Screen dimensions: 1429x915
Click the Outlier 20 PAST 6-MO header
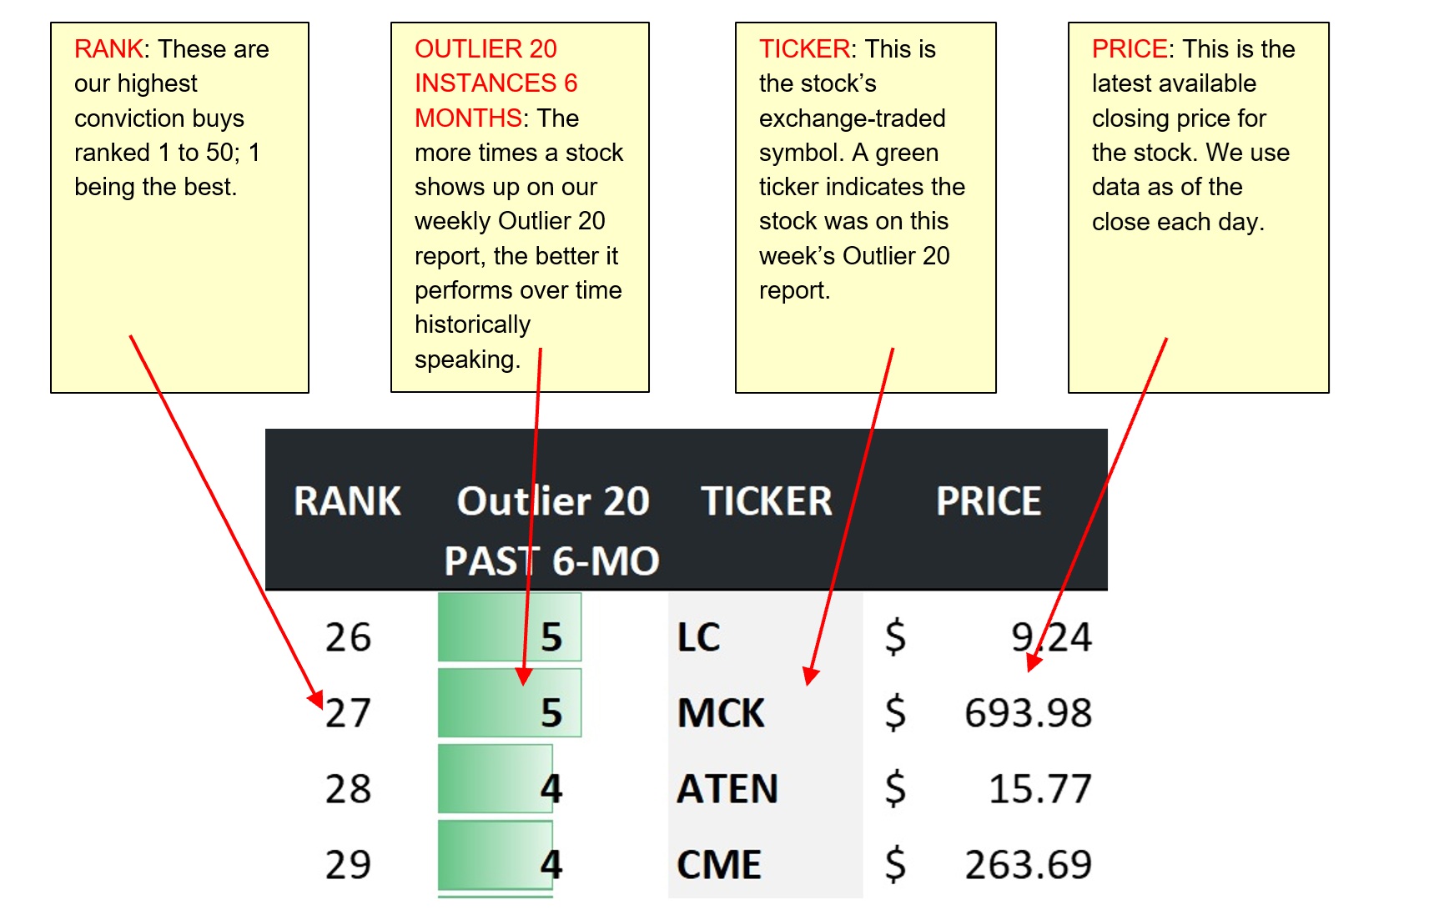point(552,530)
